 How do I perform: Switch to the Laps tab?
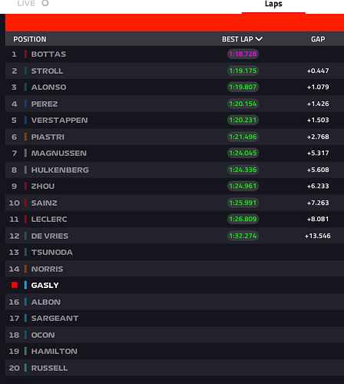pyautogui.click(x=273, y=4)
